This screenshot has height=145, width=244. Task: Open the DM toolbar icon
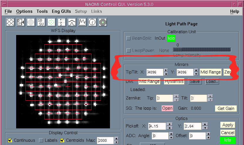pos(21,22)
